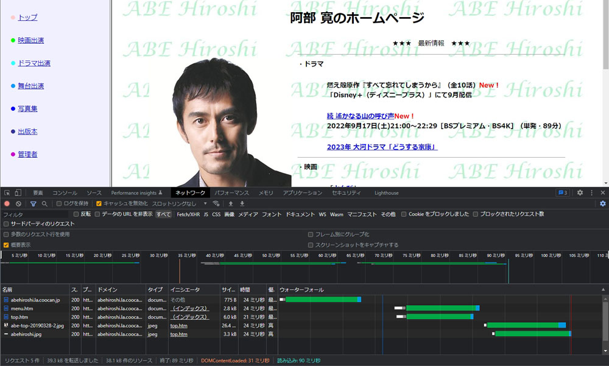Sort by the 名前 name column header
The height and width of the screenshot is (366, 609).
coord(35,289)
